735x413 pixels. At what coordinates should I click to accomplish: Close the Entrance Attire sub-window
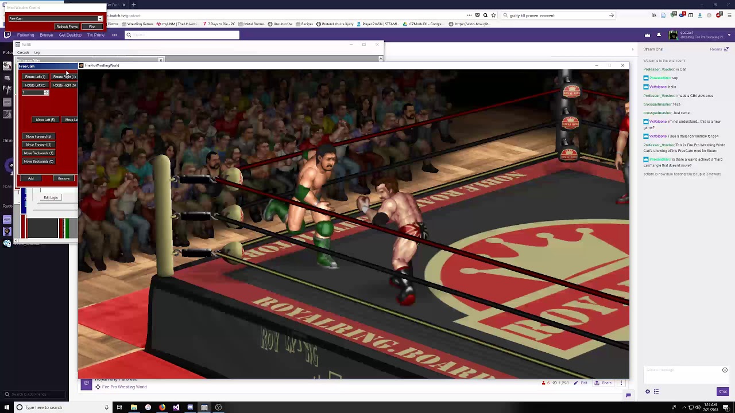(x=161, y=60)
